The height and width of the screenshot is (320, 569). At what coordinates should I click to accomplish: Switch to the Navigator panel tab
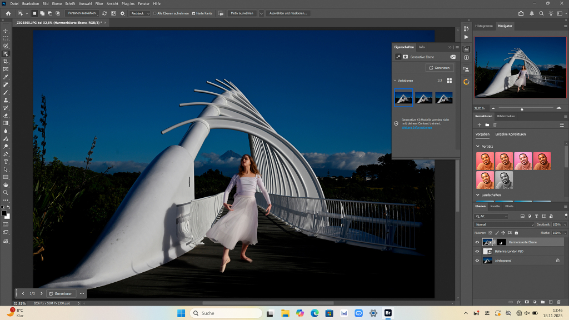(505, 26)
